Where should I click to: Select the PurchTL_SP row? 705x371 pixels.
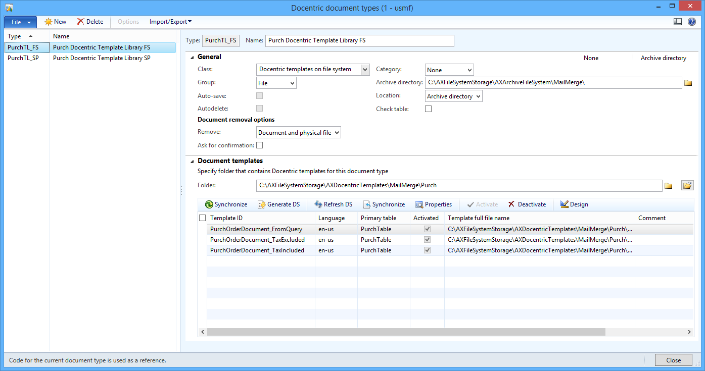coord(90,58)
